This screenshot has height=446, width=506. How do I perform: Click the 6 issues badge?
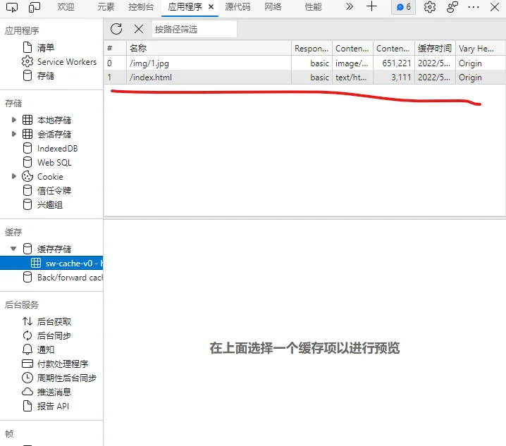403,7
